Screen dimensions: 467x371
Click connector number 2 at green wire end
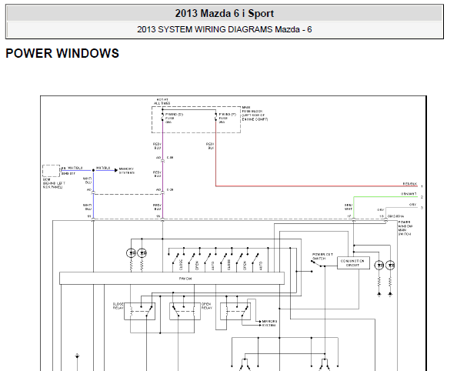pyautogui.click(x=422, y=197)
